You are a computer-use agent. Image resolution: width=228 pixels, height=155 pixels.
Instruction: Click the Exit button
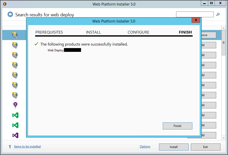coord(206,147)
